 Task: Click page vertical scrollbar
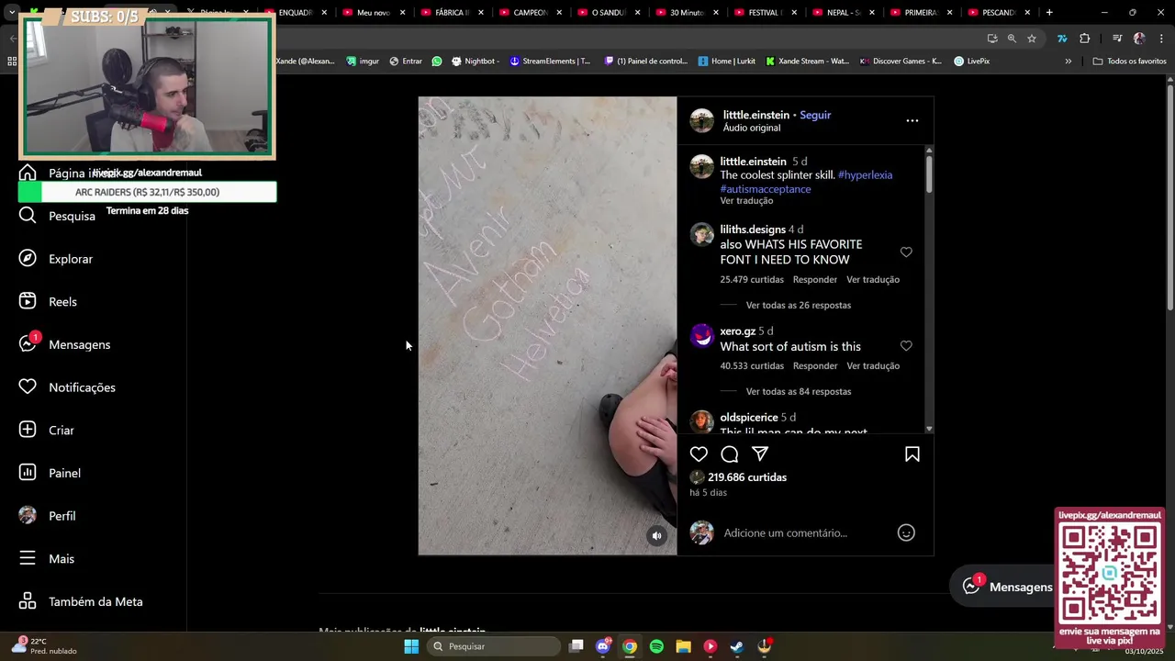click(x=1170, y=197)
